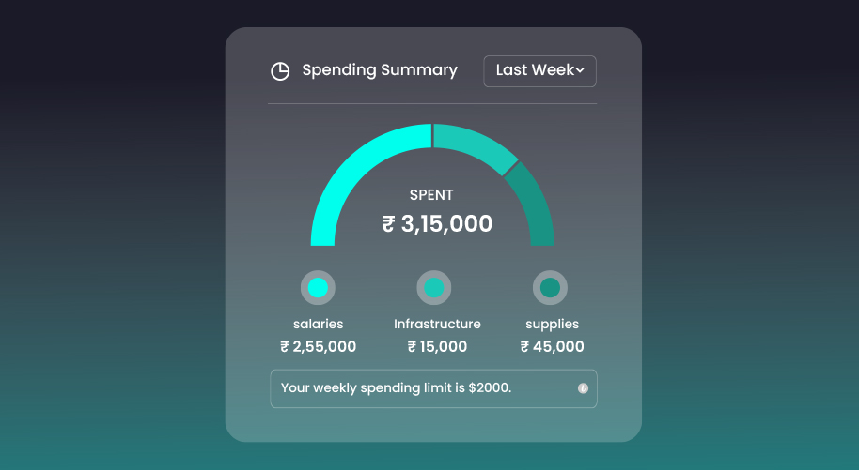Open the Last Week period dropdown
Screen dimensions: 859x470
(x=539, y=71)
